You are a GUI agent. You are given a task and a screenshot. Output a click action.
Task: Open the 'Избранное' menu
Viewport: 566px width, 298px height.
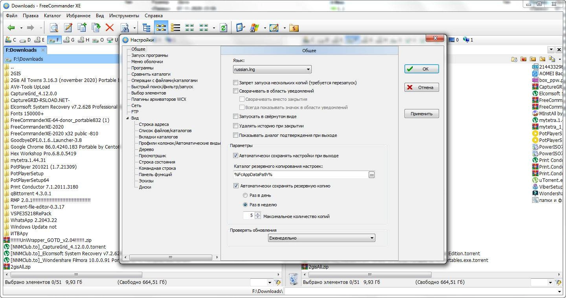pyautogui.click(x=78, y=16)
